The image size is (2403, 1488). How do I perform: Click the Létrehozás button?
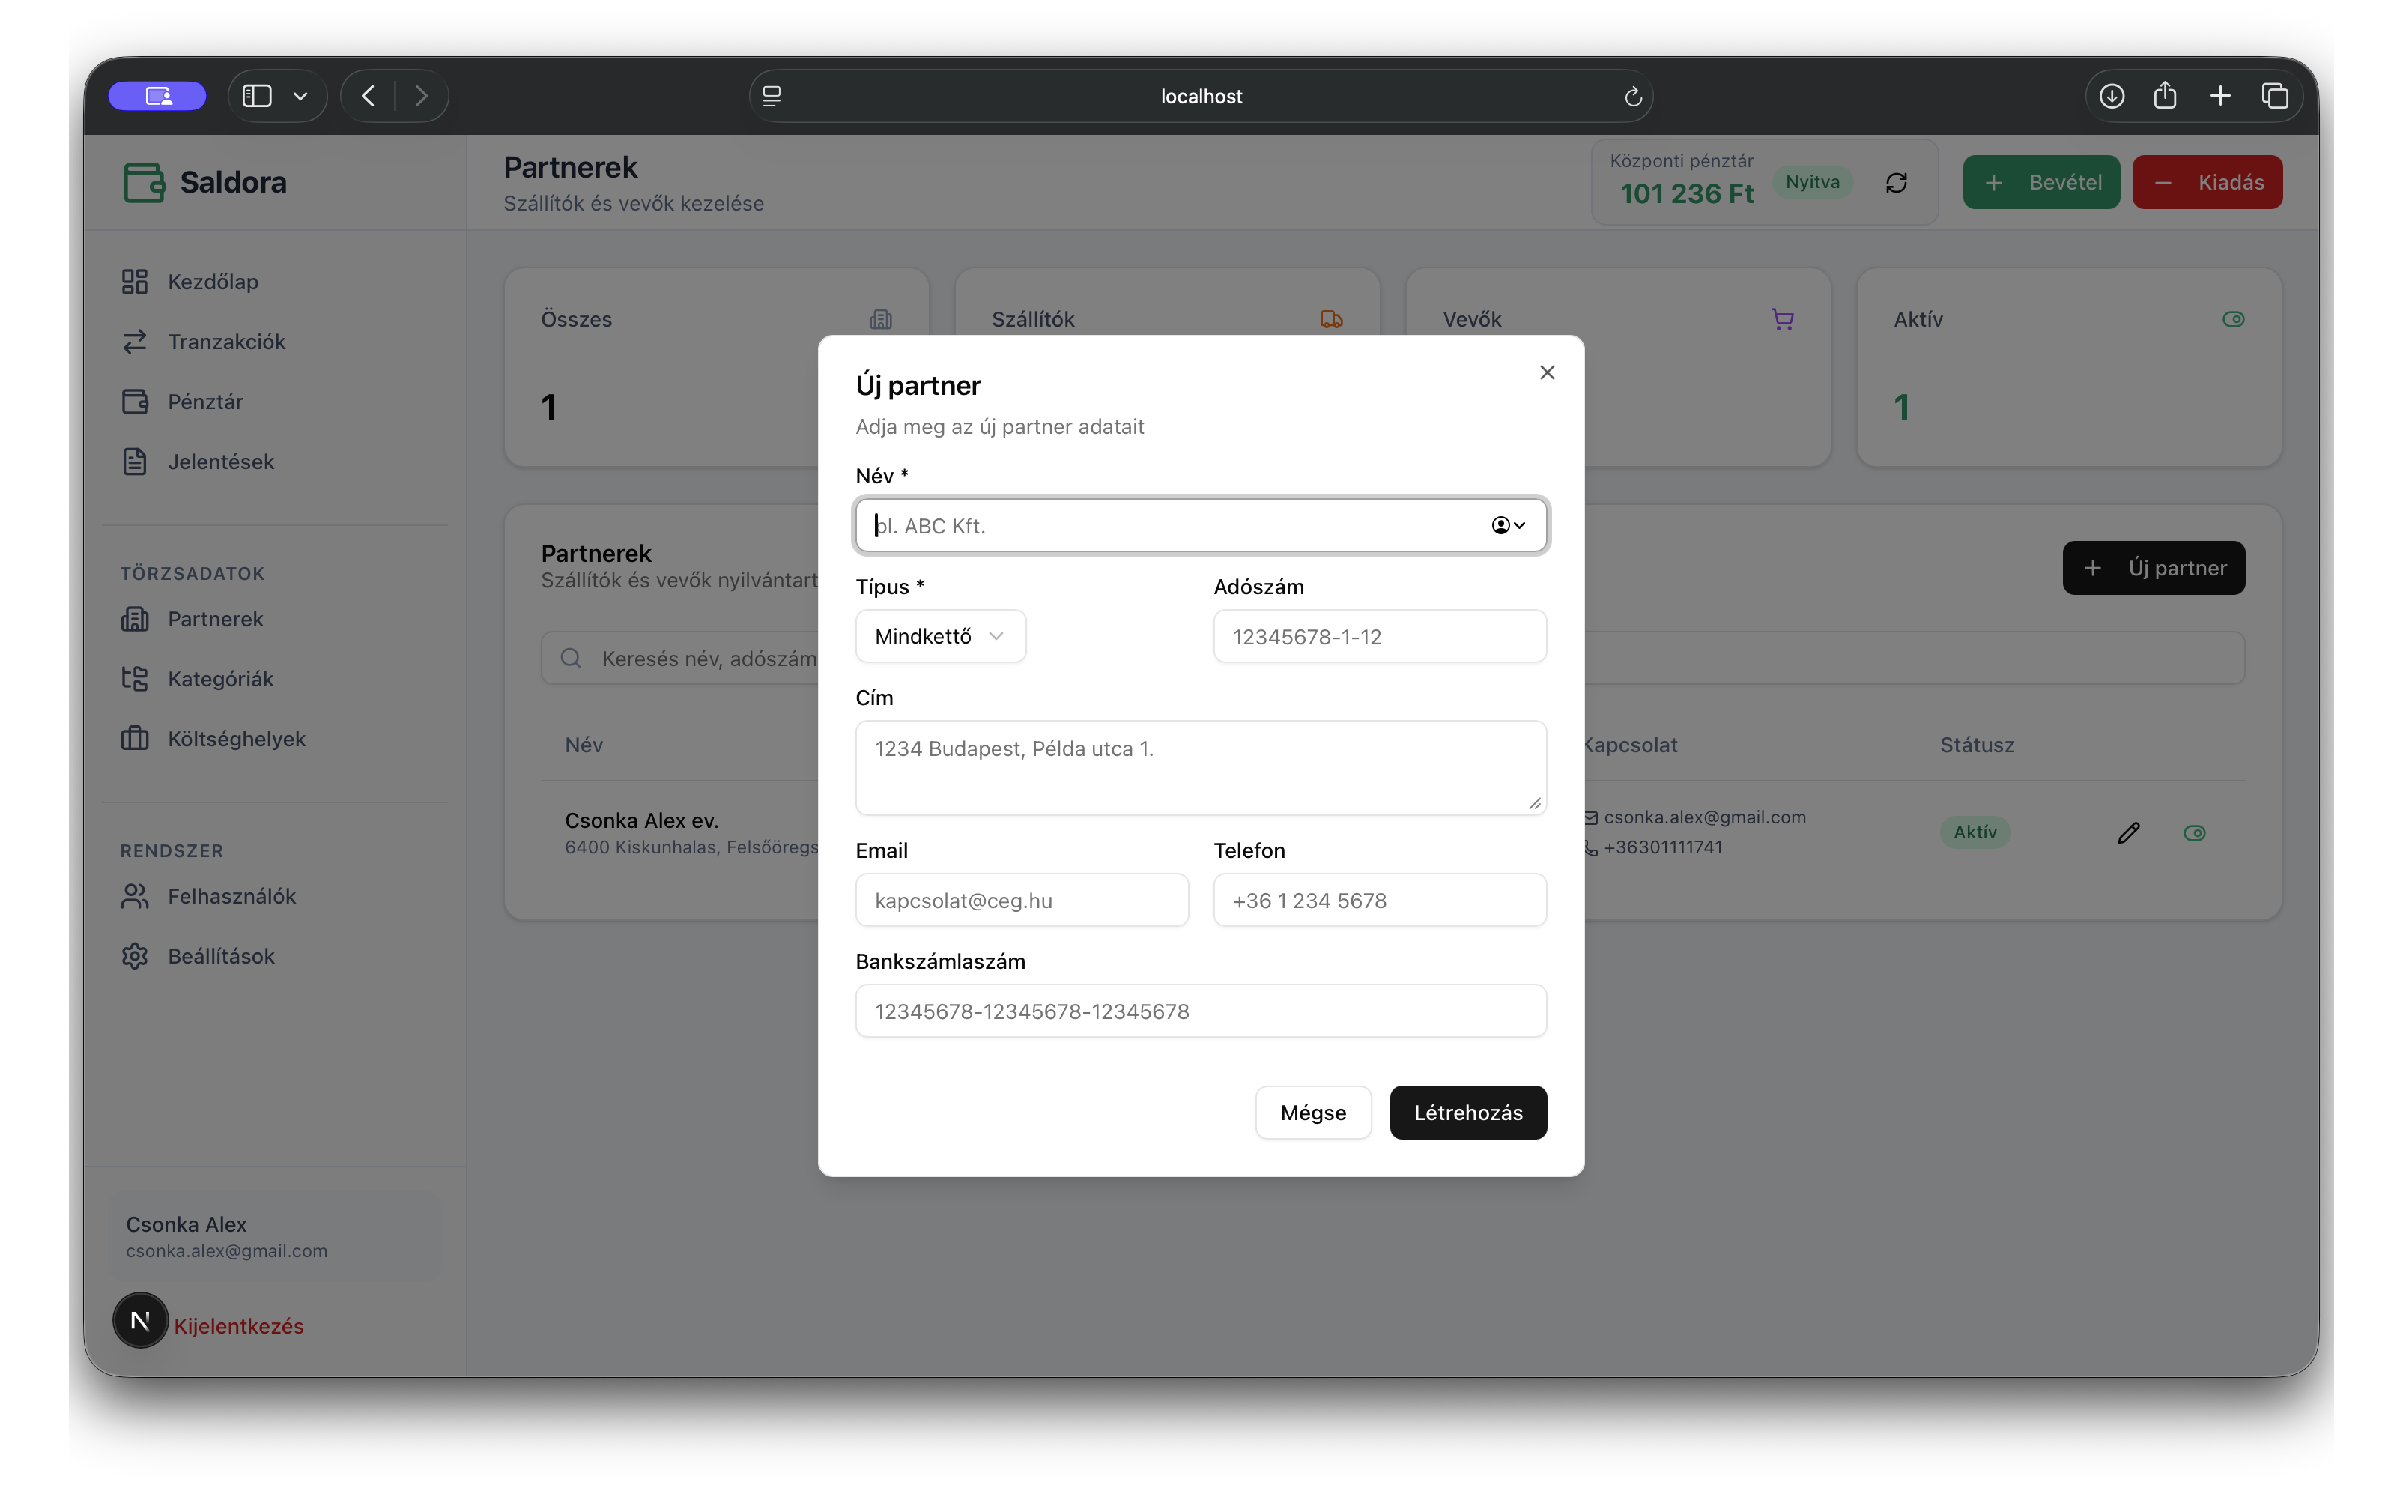pos(1467,1113)
